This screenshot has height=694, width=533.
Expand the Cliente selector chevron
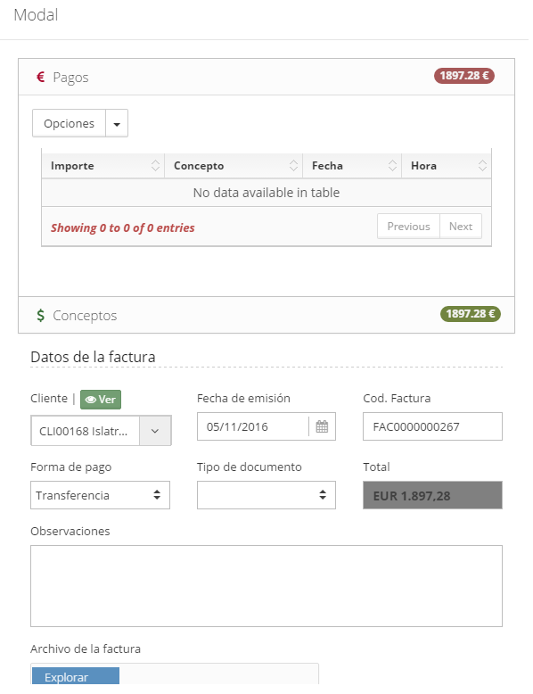pyautogui.click(x=155, y=431)
